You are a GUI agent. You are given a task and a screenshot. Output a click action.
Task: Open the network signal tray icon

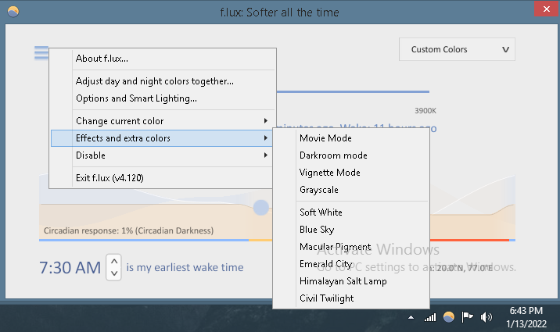pyautogui.click(x=430, y=317)
